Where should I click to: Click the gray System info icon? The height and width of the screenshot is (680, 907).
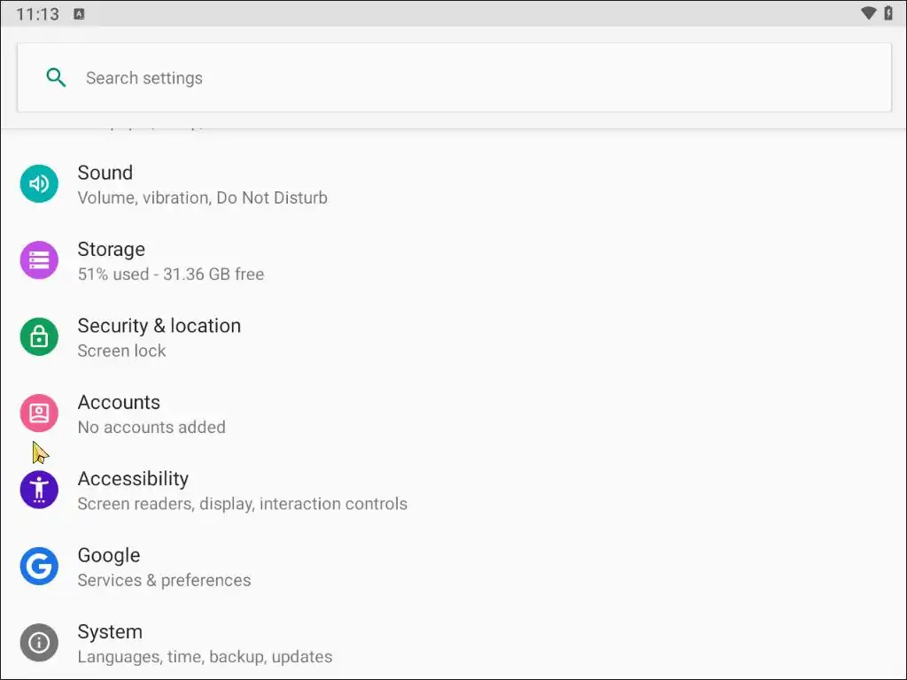[39, 643]
